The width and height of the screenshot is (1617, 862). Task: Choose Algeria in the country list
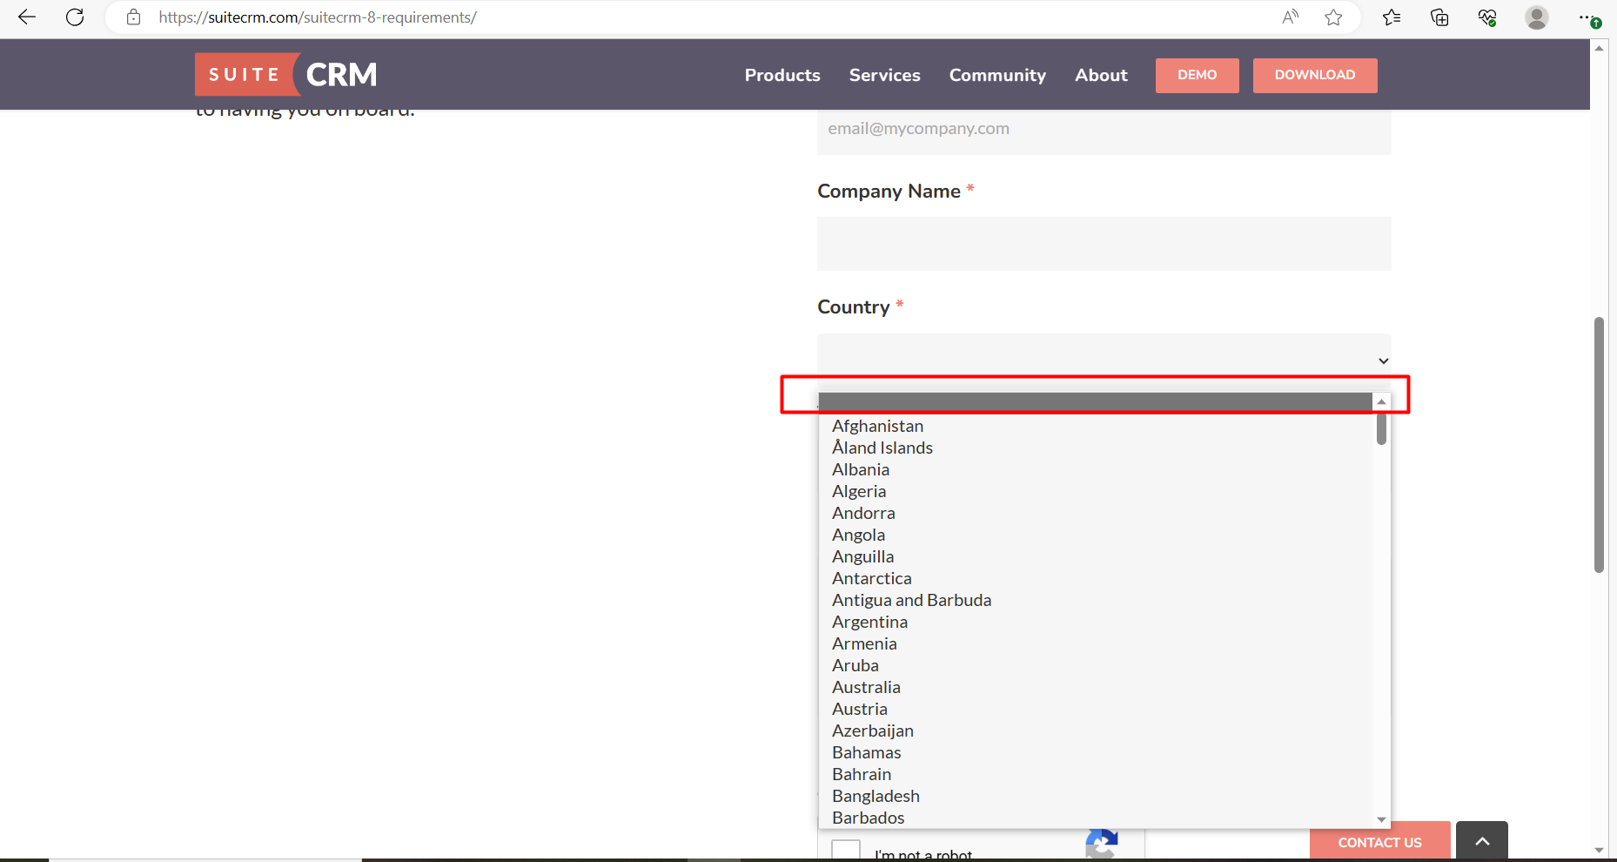[x=1095, y=491]
